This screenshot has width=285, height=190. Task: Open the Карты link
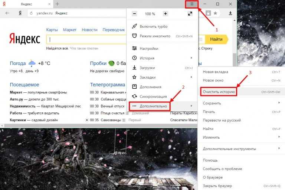52,30
